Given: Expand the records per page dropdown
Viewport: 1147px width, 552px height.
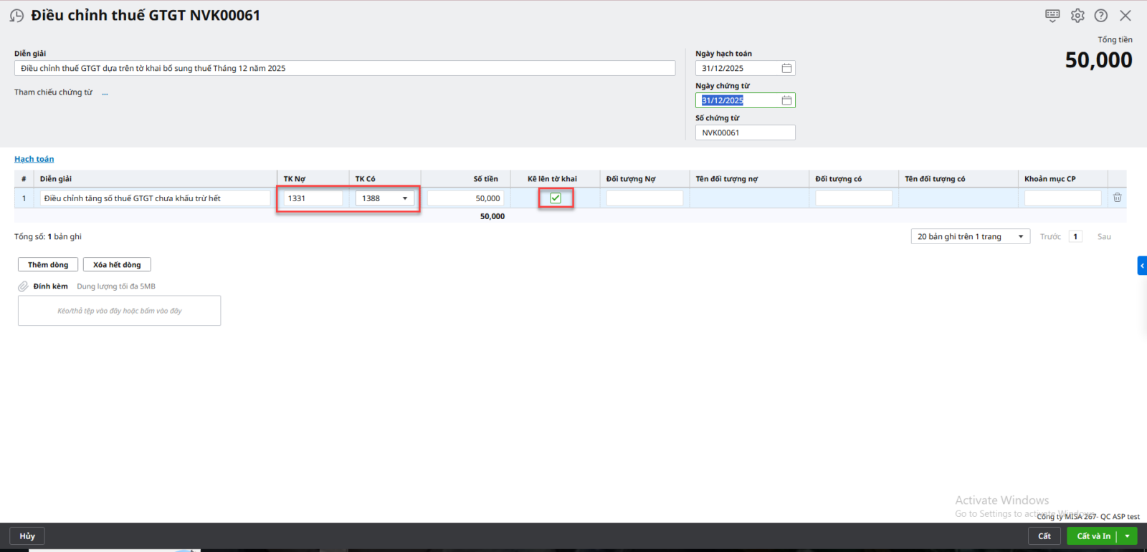Looking at the screenshot, I should (x=1020, y=236).
